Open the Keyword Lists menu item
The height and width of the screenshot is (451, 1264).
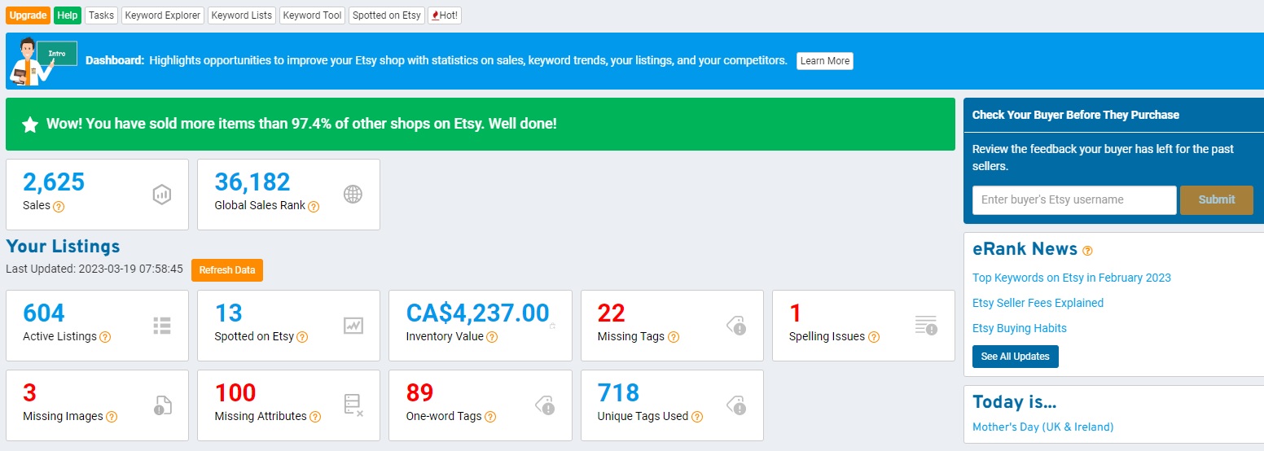pos(242,15)
